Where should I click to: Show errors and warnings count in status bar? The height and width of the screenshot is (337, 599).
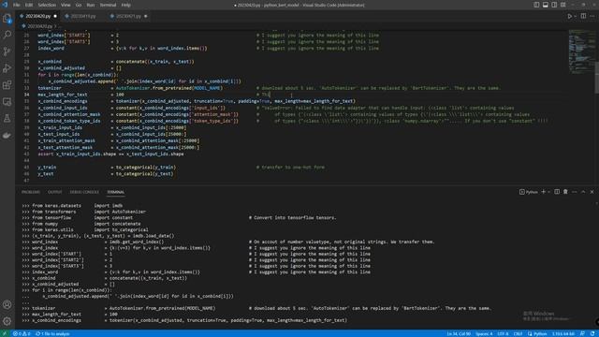[22, 333]
